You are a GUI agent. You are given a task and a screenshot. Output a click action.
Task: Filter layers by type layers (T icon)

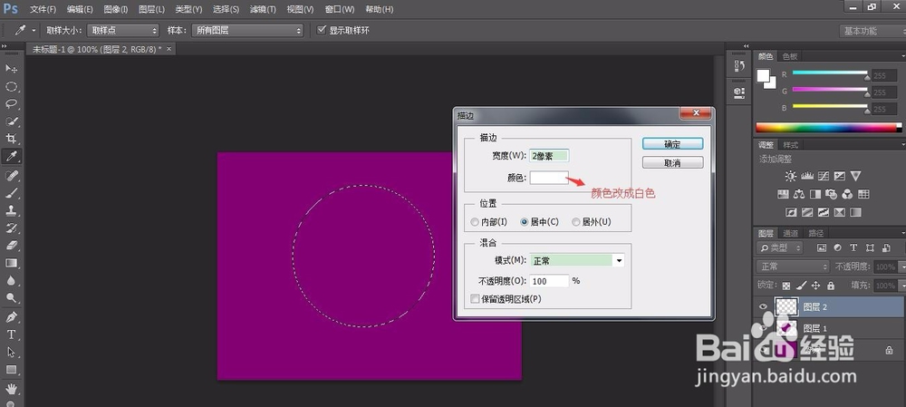853,248
